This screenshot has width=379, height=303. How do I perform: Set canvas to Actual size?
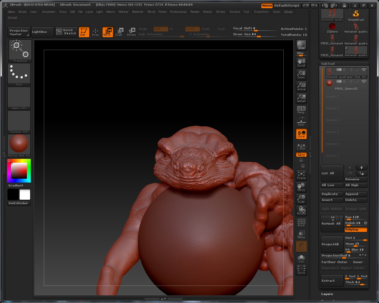click(301, 86)
